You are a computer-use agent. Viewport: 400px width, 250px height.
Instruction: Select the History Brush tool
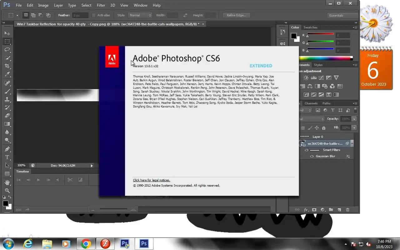tap(7, 107)
